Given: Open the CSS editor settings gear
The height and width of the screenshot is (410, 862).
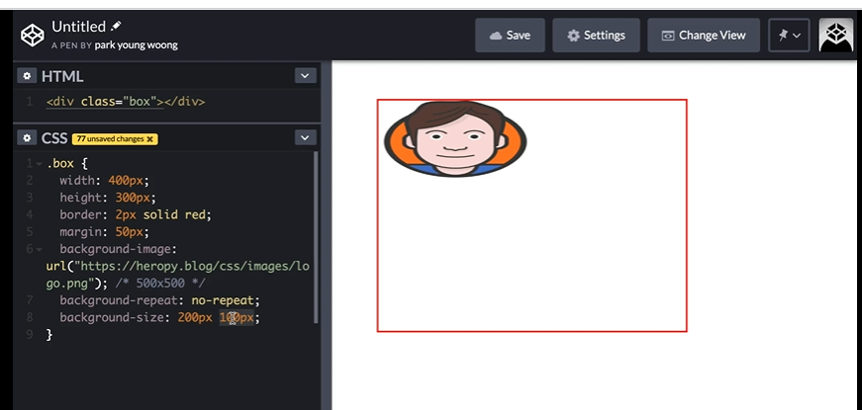Looking at the screenshot, I should click(27, 137).
